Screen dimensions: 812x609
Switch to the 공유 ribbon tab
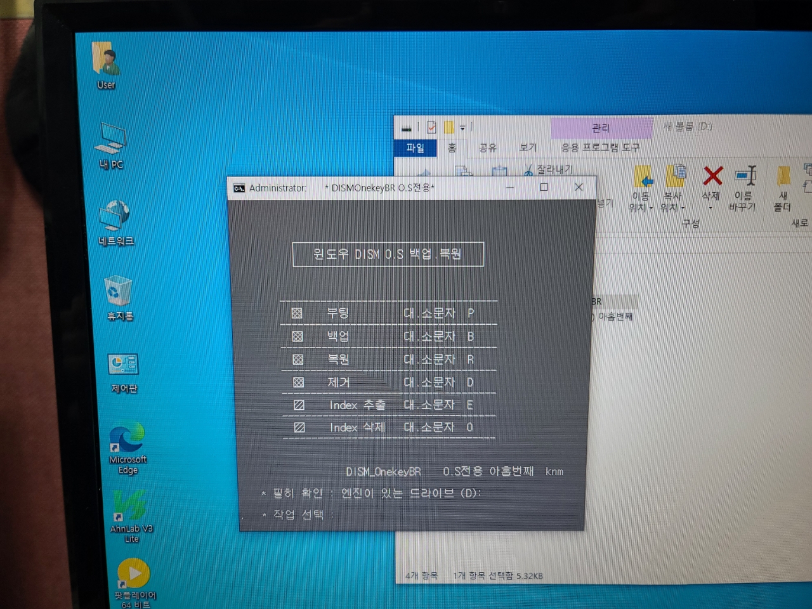tap(487, 148)
